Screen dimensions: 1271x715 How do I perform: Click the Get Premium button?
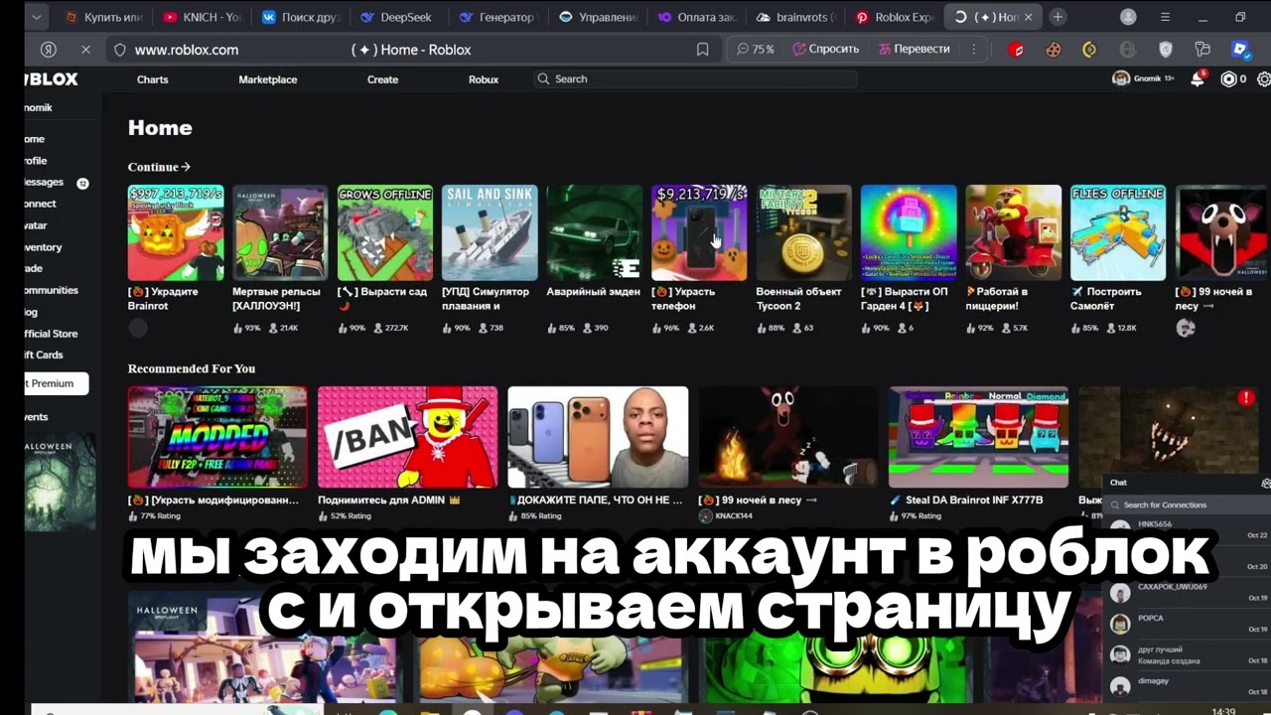point(57,383)
